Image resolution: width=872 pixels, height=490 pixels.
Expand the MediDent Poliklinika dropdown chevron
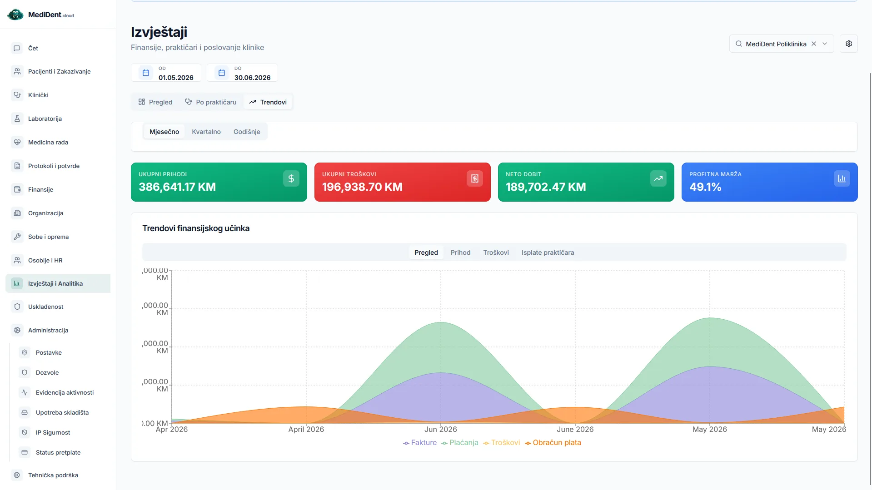(x=825, y=44)
